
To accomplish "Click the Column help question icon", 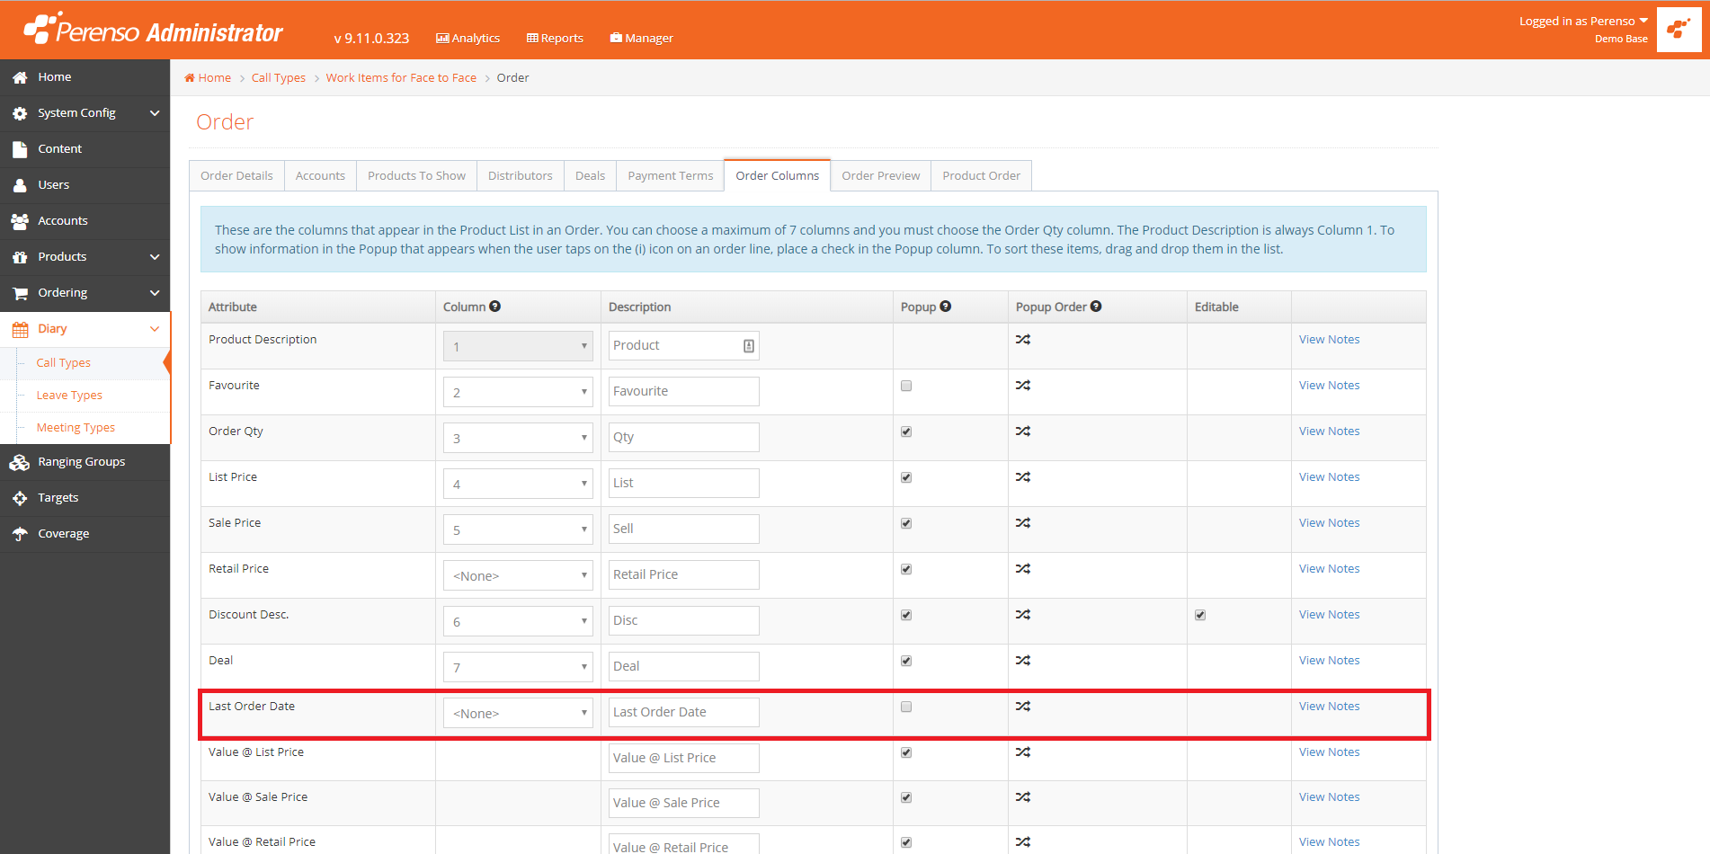I will 495,307.
